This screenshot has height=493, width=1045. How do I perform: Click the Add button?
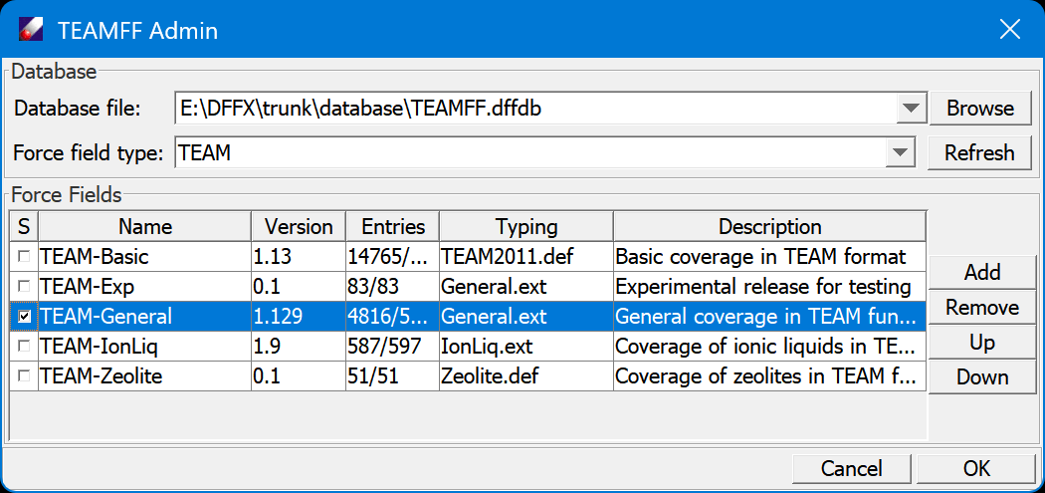coord(982,272)
